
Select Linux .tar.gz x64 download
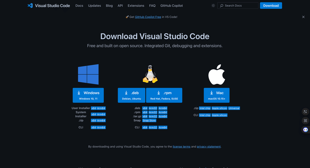[x=145, y=116]
